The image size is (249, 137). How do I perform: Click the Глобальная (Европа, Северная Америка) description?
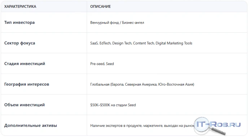[x=142, y=84]
